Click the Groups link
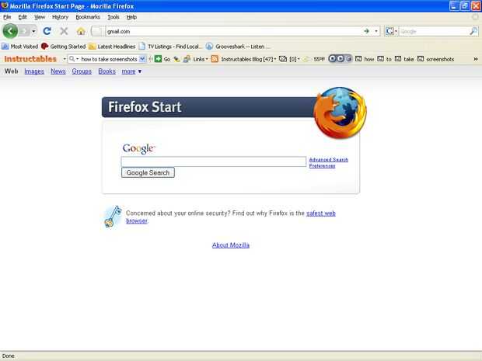Viewport: 482px width, 361px height. pyautogui.click(x=82, y=71)
